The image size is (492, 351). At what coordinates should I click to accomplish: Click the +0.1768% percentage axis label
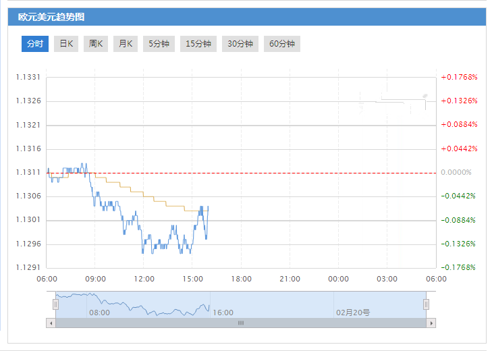coord(459,77)
